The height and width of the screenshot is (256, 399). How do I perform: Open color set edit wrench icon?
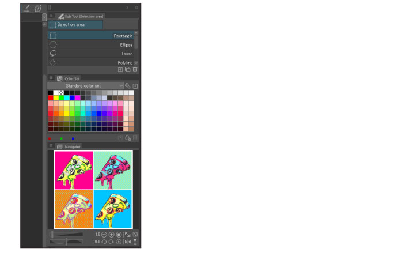pos(128,86)
